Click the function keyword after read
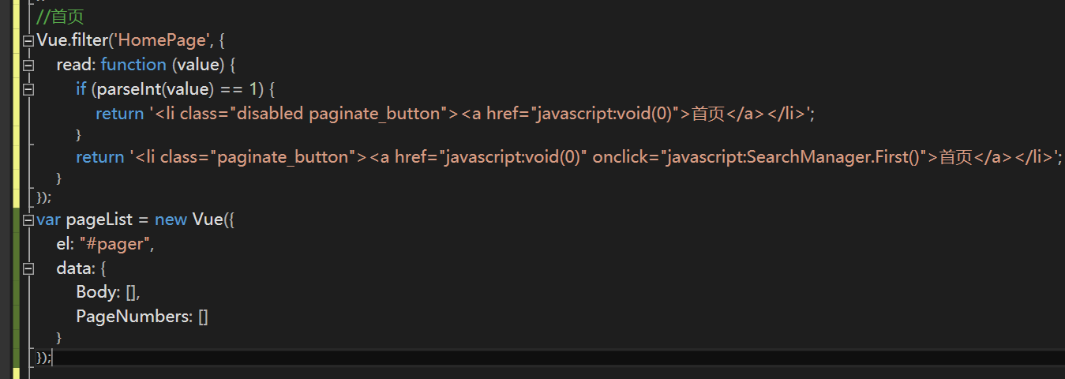The width and height of the screenshot is (1065, 379). (133, 65)
